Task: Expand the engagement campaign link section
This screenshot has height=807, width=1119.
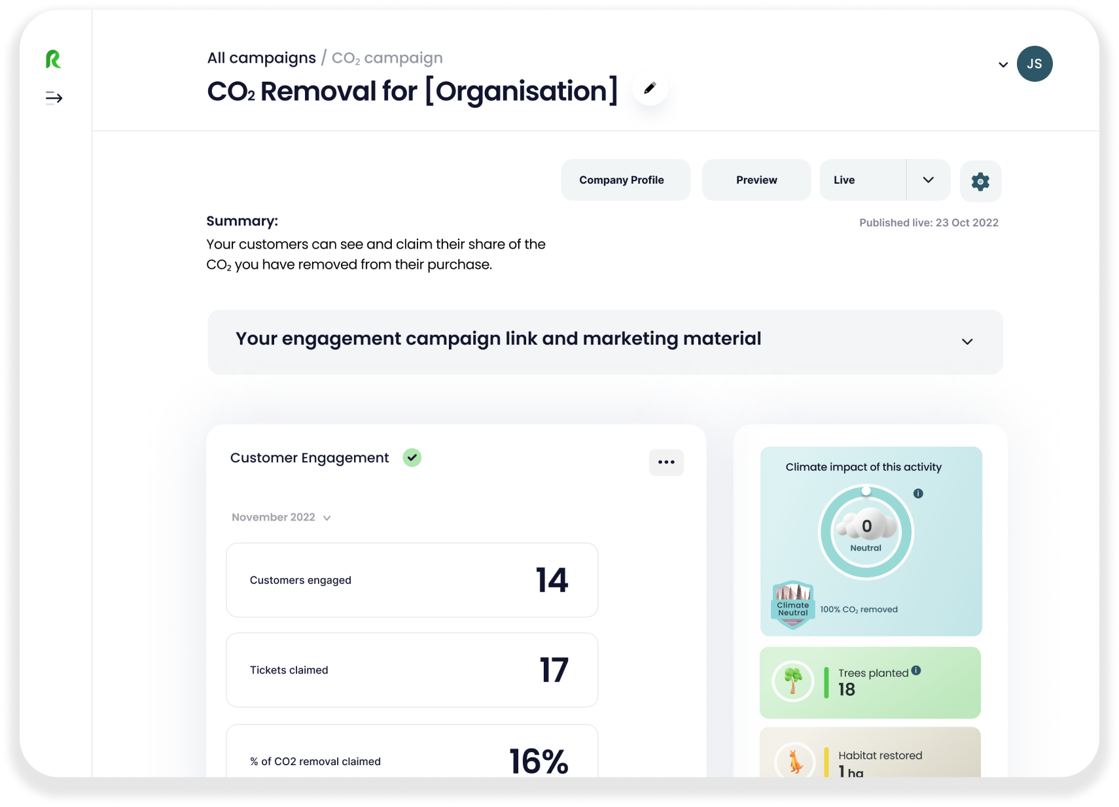Action: pos(967,341)
